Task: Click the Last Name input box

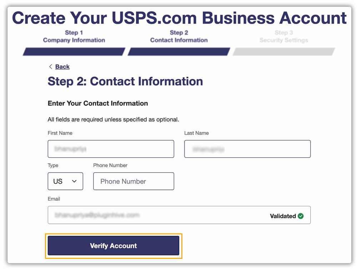Action: coord(247,149)
